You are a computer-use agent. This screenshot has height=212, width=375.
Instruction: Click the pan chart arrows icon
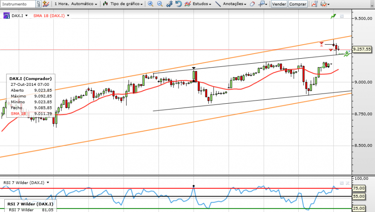point(169,4)
